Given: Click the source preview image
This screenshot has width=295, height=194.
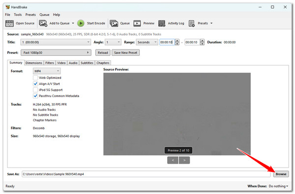Looking at the screenshot, I should click(177, 114).
